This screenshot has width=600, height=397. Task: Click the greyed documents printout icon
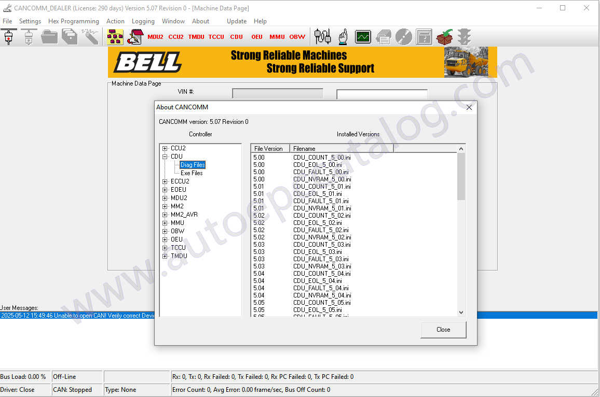(x=384, y=37)
